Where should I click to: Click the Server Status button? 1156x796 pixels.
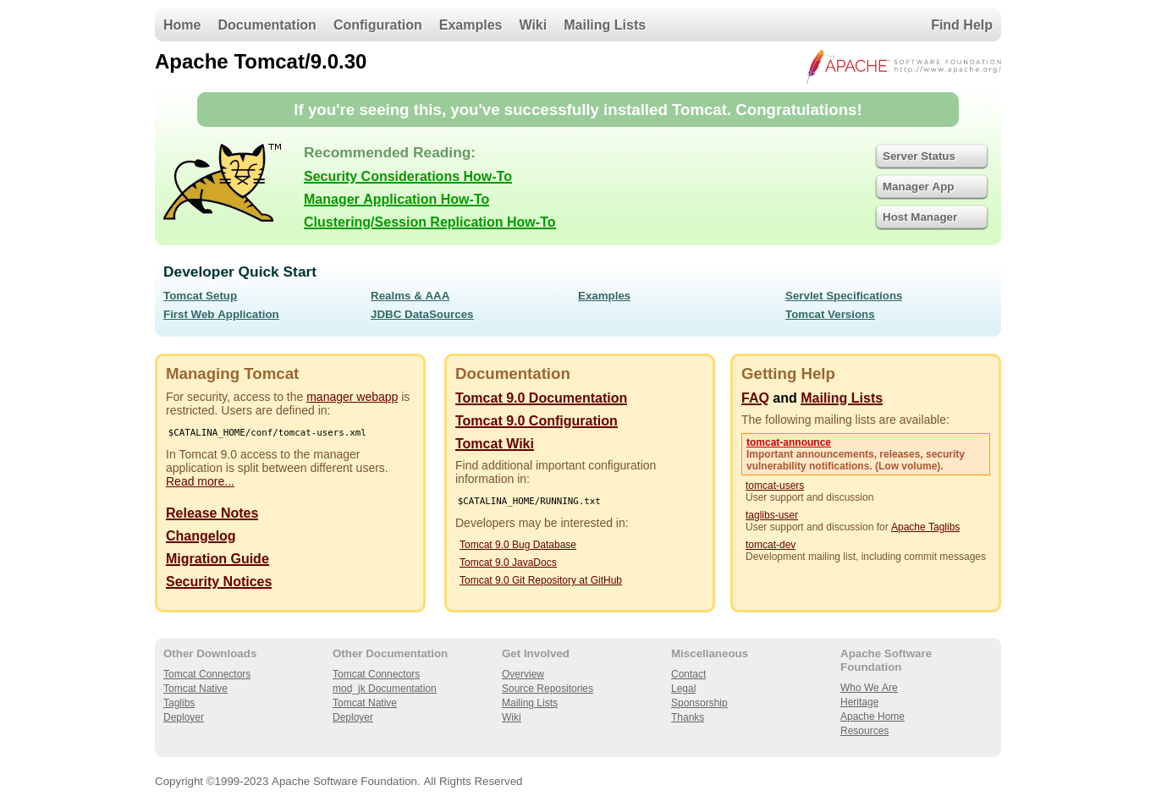coord(931,156)
